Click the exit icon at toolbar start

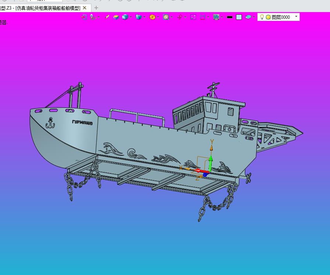[x=84, y=17]
